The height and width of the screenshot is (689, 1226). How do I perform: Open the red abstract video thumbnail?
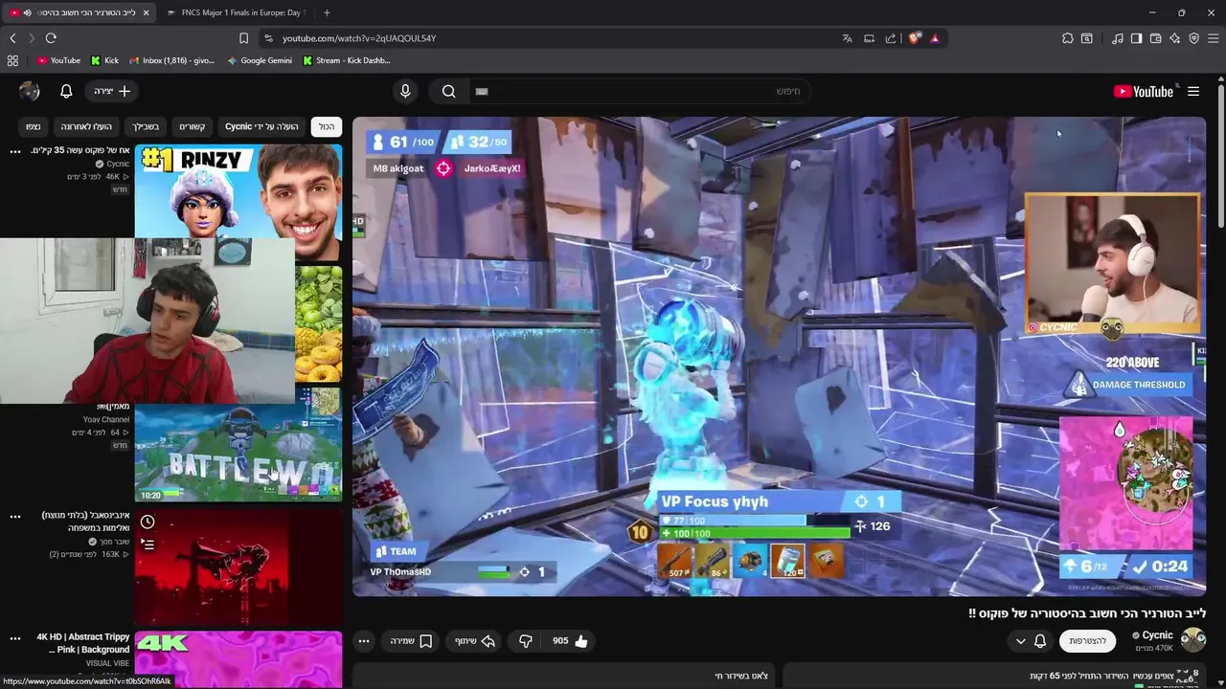pyautogui.click(x=238, y=567)
